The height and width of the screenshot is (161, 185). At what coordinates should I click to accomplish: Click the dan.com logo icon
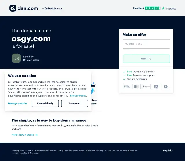pyautogui.click(x=13, y=8)
